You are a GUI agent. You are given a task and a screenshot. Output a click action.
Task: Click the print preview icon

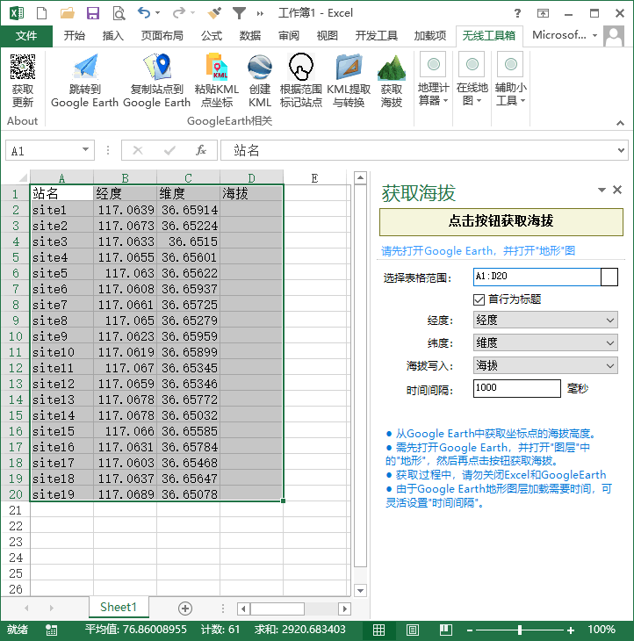click(x=119, y=13)
